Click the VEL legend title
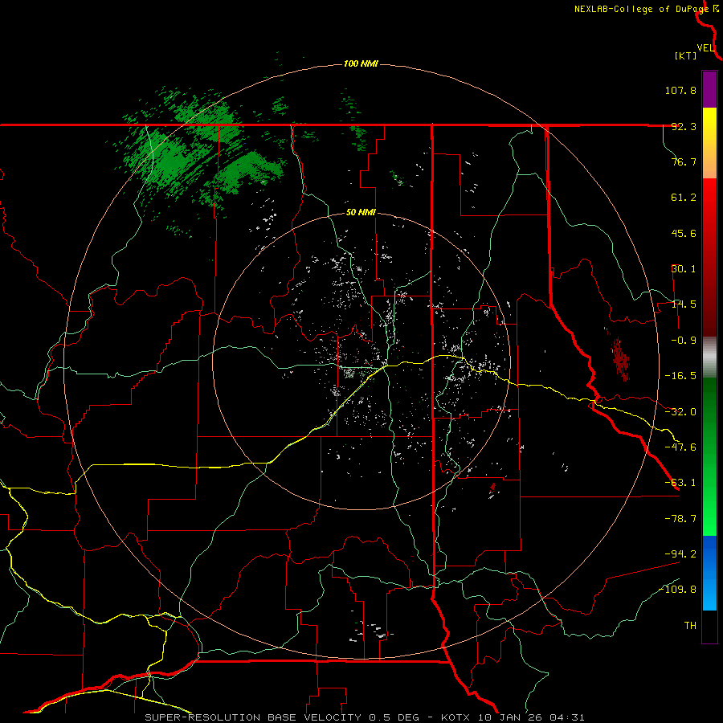Screen dimensions: 723x723 coord(705,47)
